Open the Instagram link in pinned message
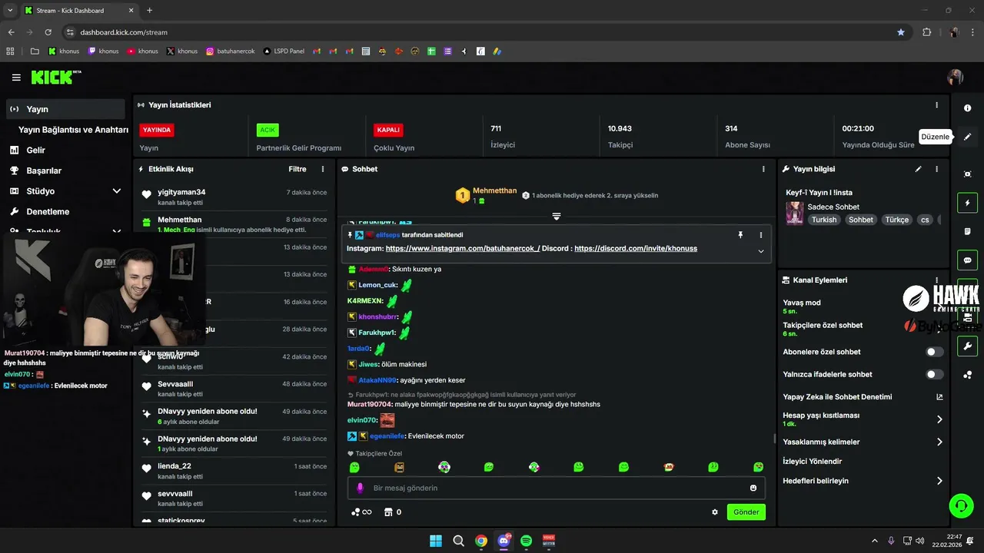The width and height of the screenshot is (984, 553). tap(463, 249)
